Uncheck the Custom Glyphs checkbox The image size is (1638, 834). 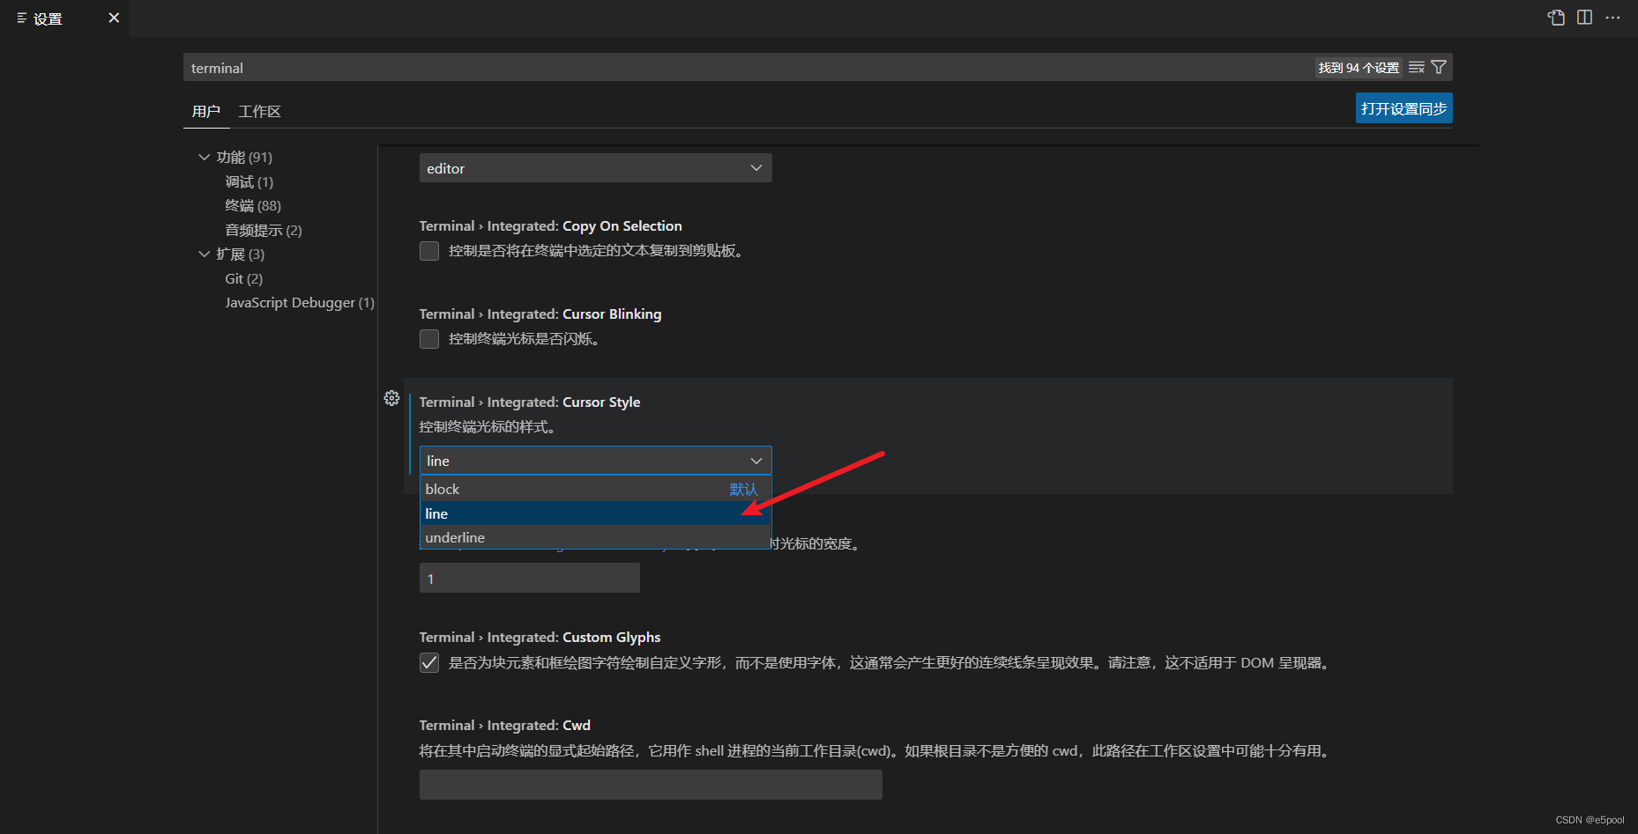pyautogui.click(x=429, y=662)
